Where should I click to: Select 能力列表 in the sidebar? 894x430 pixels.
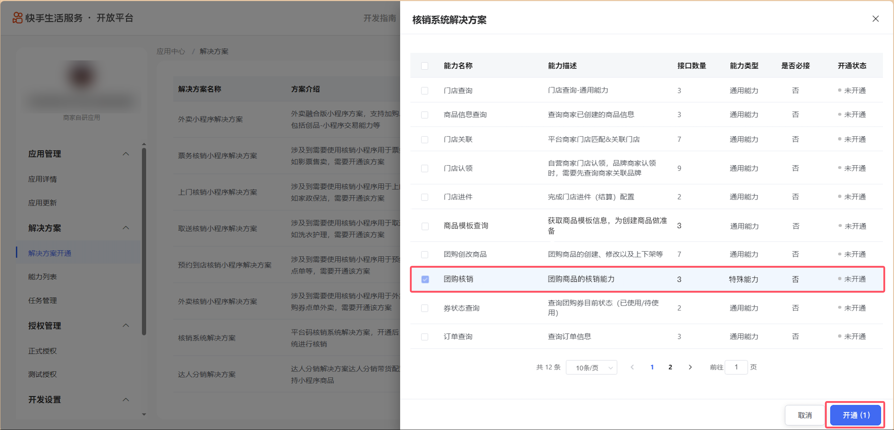42,277
